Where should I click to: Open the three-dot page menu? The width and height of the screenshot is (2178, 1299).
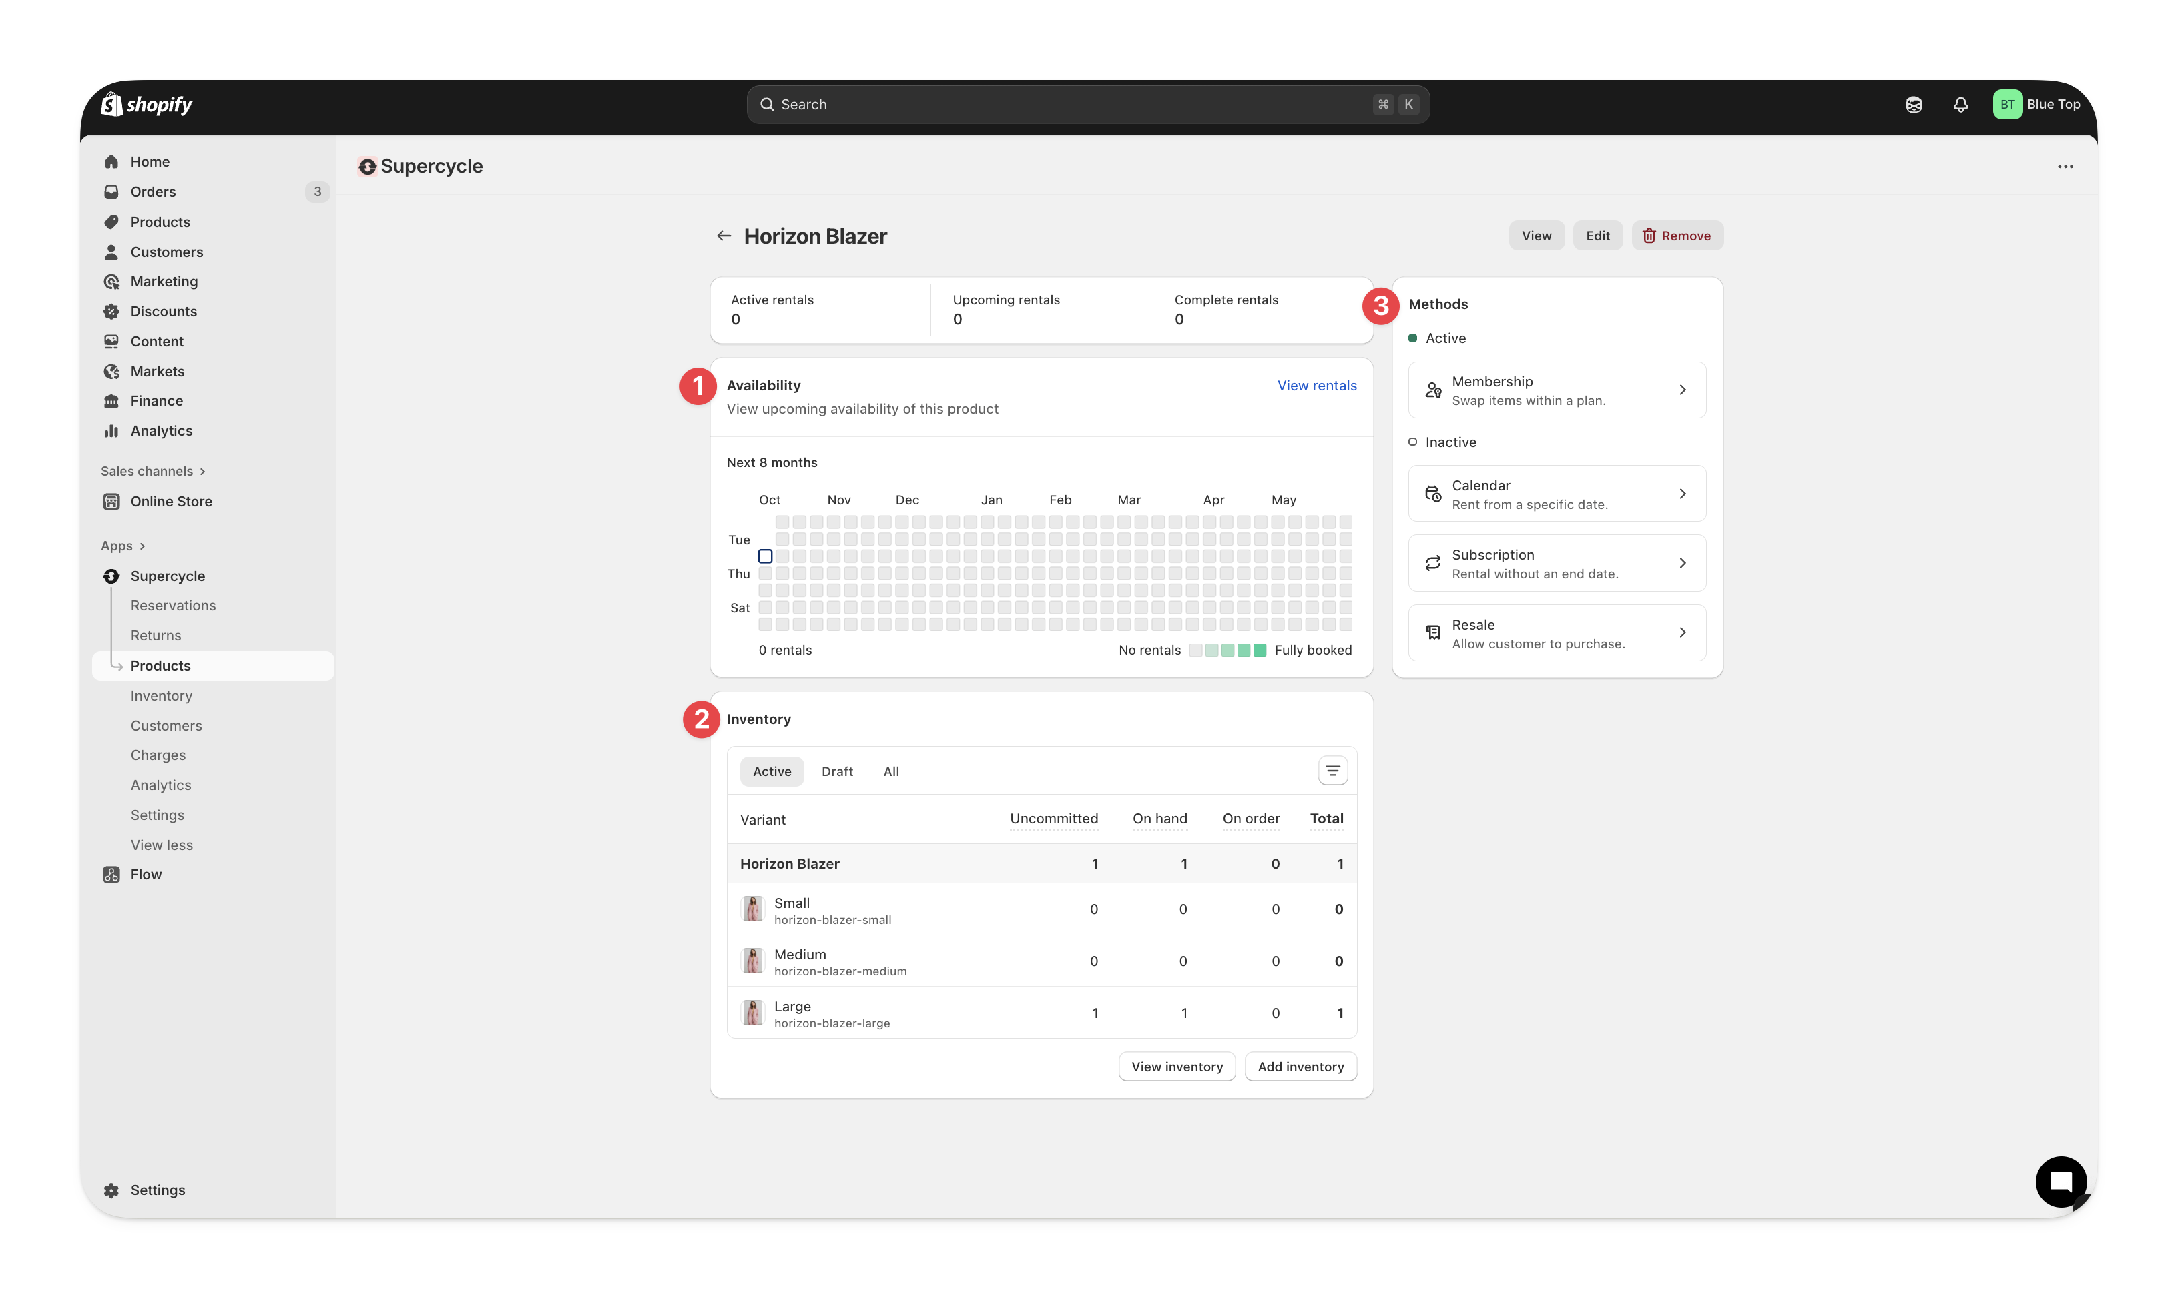pos(2065,166)
